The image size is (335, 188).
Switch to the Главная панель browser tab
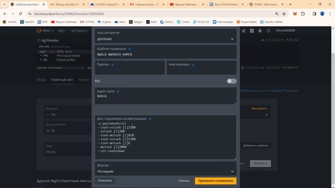(x=147, y=4)
